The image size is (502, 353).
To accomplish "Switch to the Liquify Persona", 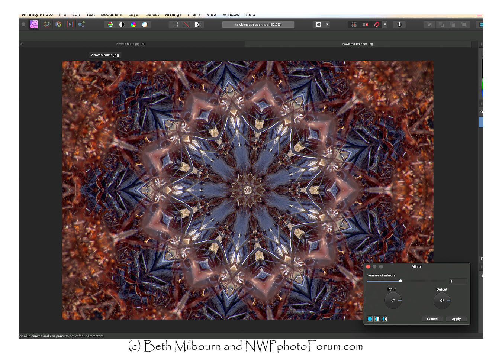I will [x=47, y=25].
